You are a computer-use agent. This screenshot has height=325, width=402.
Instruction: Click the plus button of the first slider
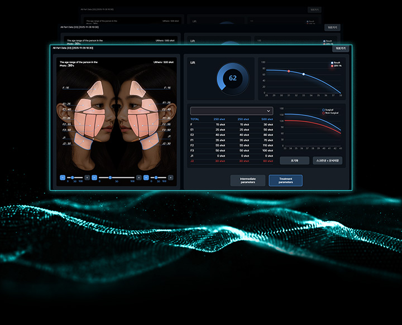click(87, 177)
